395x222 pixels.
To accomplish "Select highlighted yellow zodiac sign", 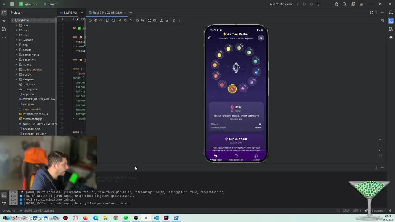I will (x=232, y=89).
